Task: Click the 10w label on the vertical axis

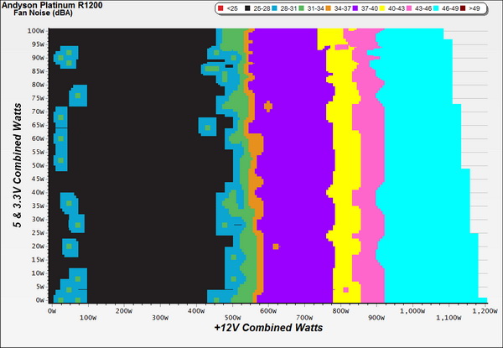Action: 38,273
